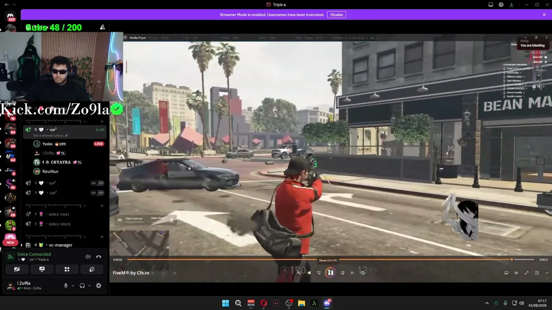Open Discord direct messages home
The width and height of the screenshot is (552, 310).
pyautogui.click(x=11, y=16)
